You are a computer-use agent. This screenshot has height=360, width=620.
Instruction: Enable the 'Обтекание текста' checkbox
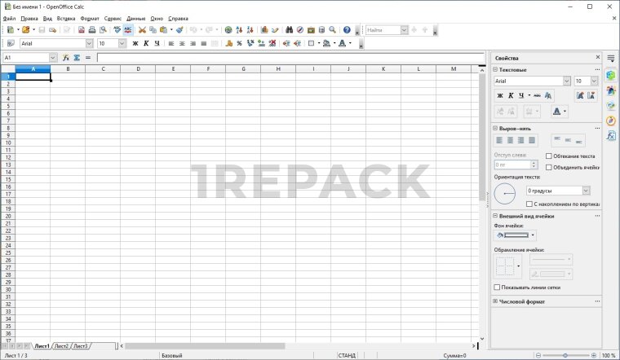548,156
